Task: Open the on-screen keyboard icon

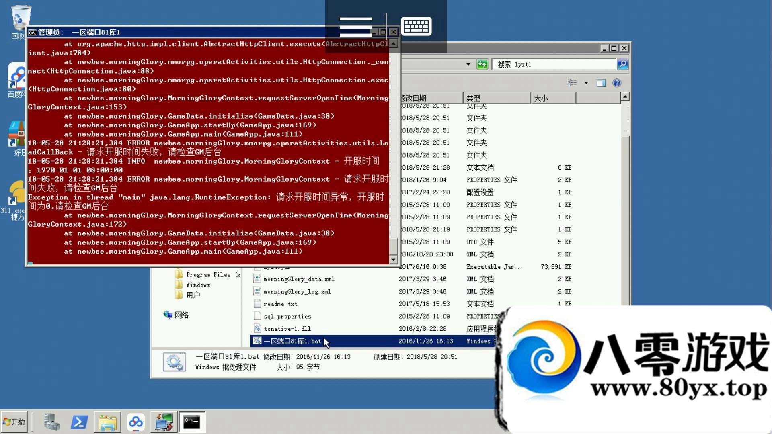Action: [416, 27]
